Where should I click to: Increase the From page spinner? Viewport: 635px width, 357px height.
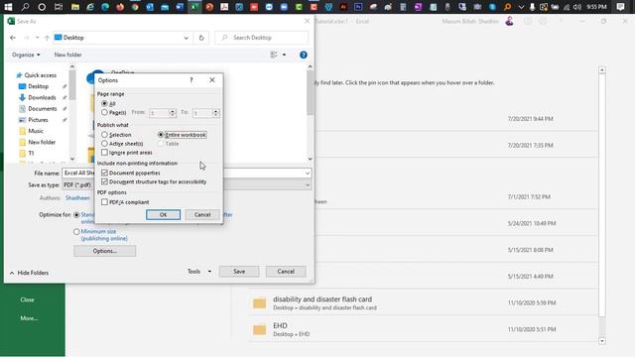pos(172,111)
